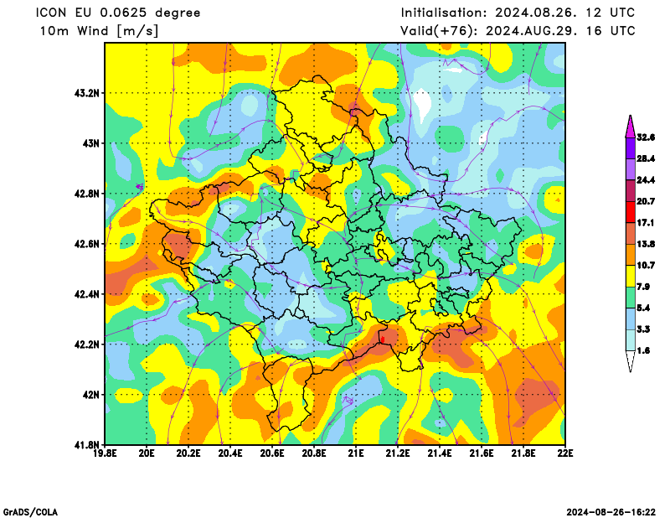
Task: Click the 'ICON EU 0.0625 degree' title text
Action: point(118,13)
